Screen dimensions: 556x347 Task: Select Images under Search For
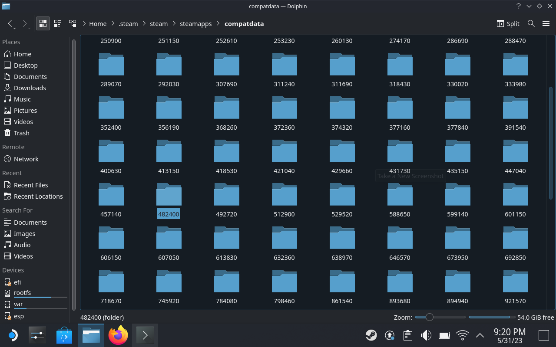click(24, 234)
